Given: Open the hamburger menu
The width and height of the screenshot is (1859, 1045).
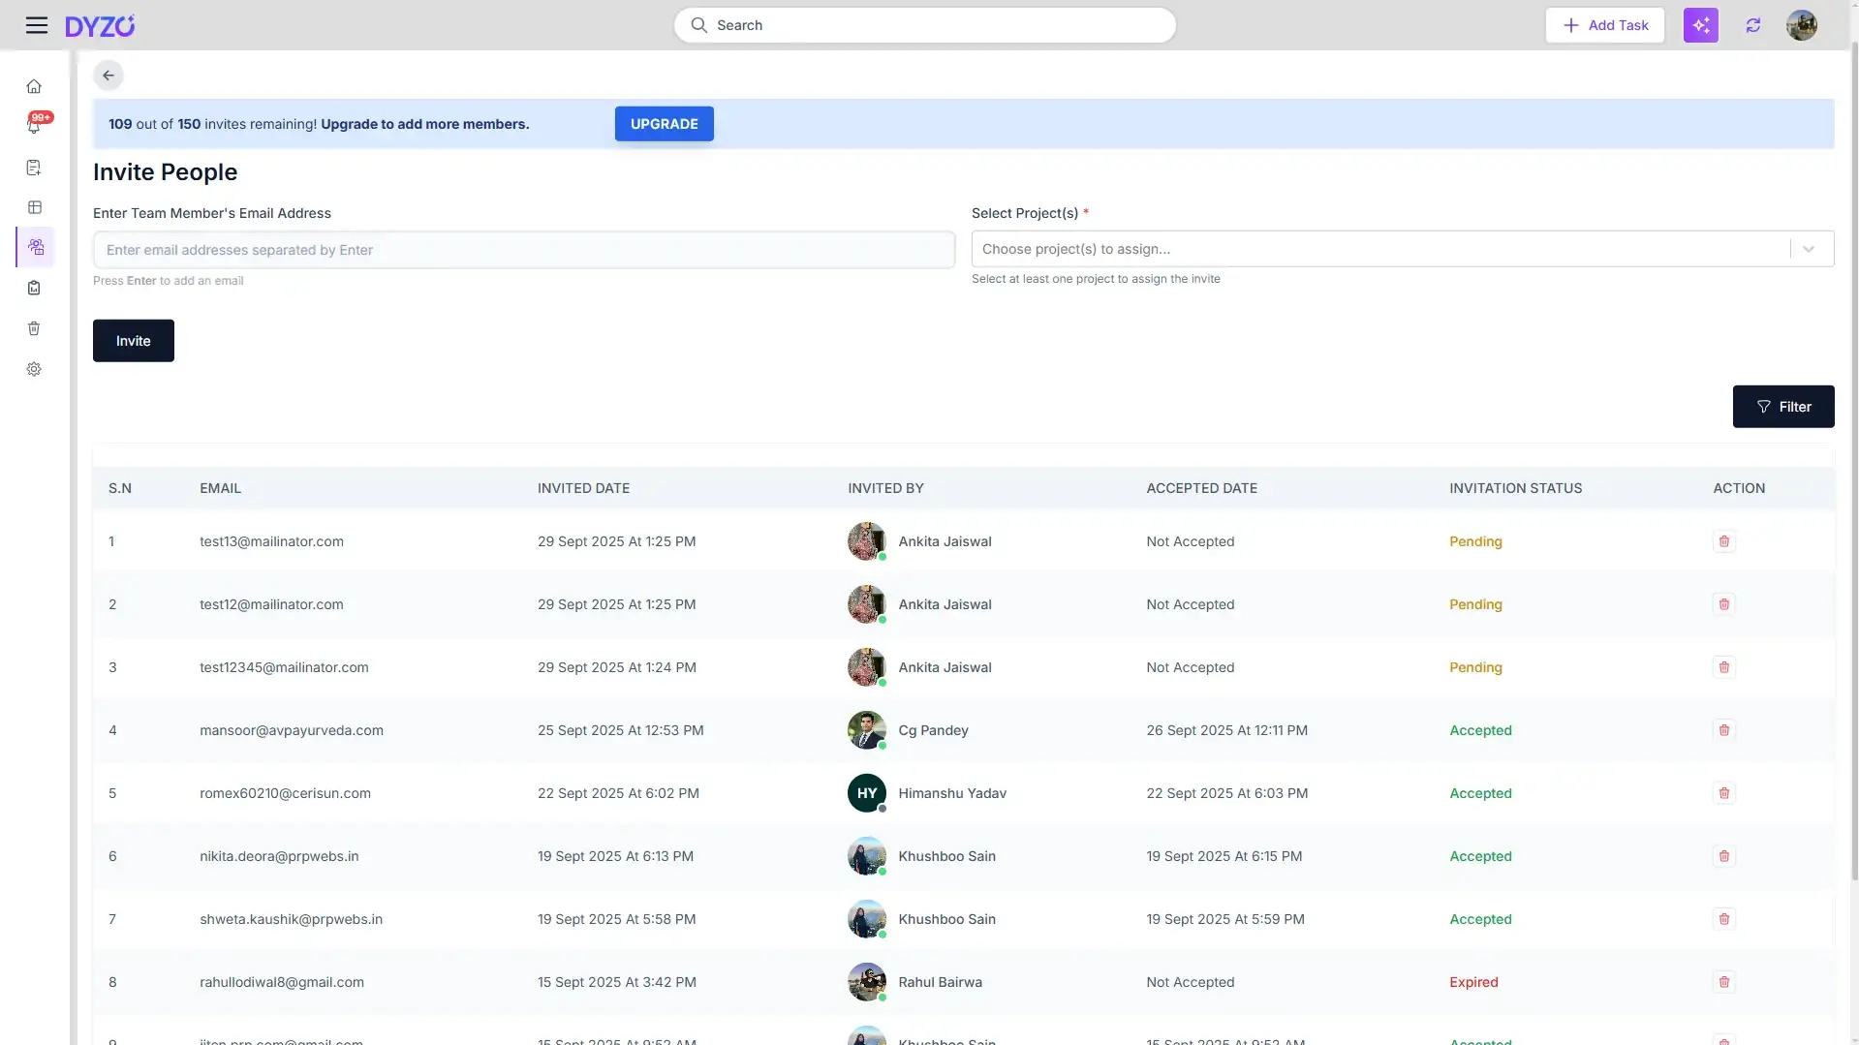Looking at the screenshot, I should pos(37,25).
